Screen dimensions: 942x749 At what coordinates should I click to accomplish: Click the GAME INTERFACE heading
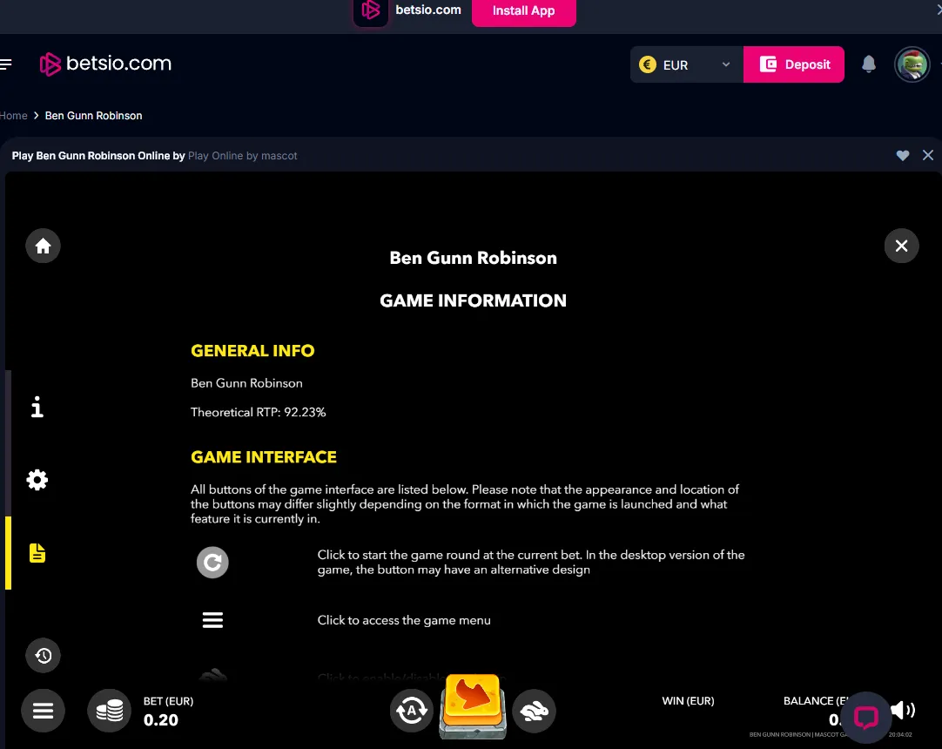(x=264, y=457)
